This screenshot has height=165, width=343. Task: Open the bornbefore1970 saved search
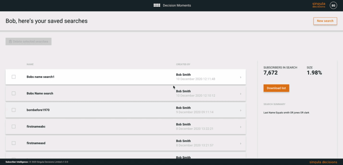click(126, 110)
